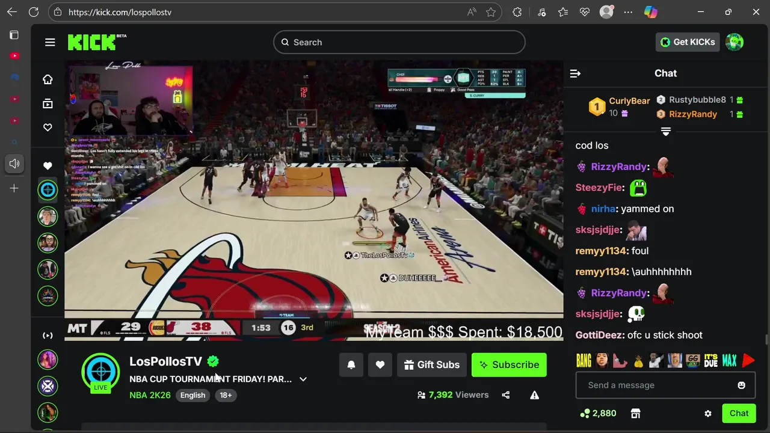Open the browser Favorites list icon
The width and height of the screenshot is (770, 433).
(x=563, y=12)
